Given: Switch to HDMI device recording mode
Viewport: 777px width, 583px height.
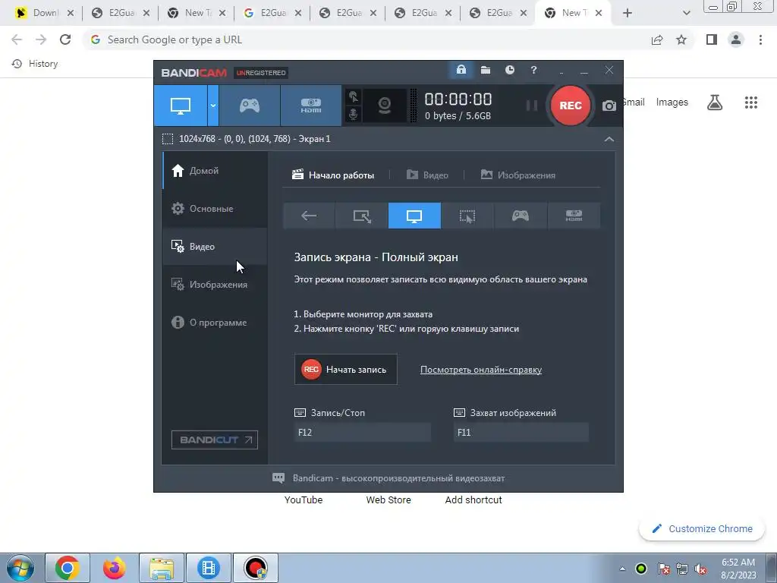Looking at the screenshot, I should point(310,106).
